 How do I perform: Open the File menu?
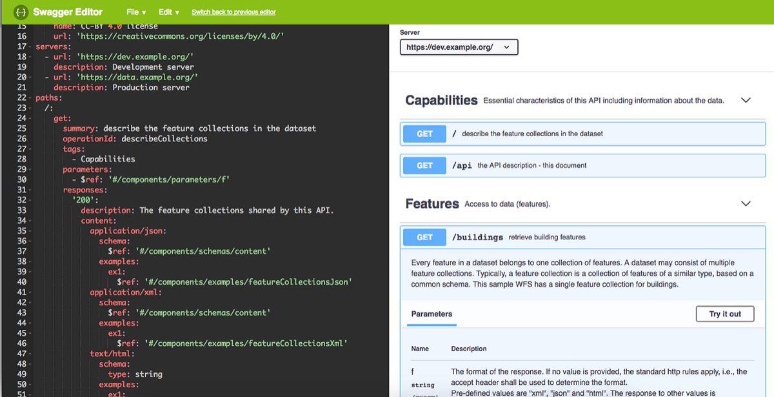(x=136, y=12)
